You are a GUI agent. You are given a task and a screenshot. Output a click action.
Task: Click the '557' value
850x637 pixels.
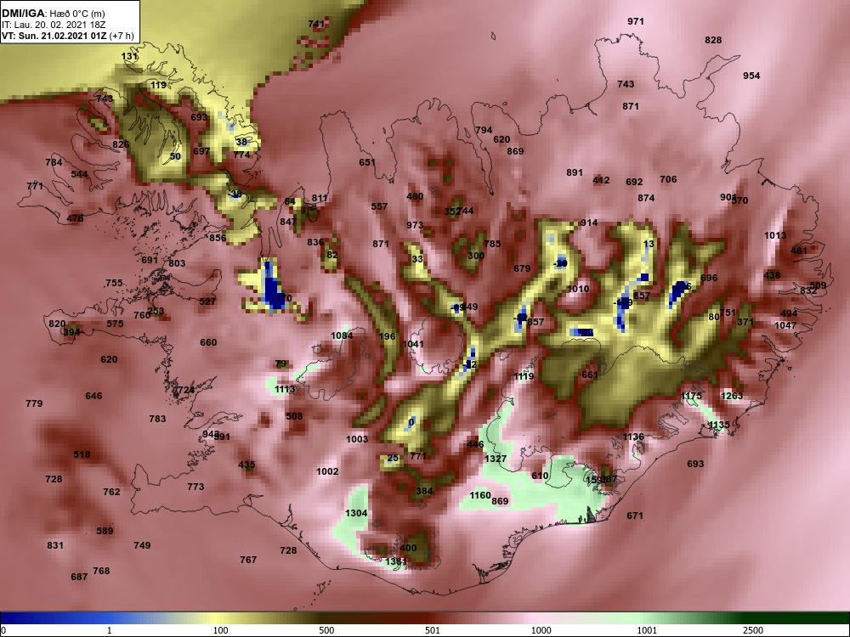(x=379, y=206)
